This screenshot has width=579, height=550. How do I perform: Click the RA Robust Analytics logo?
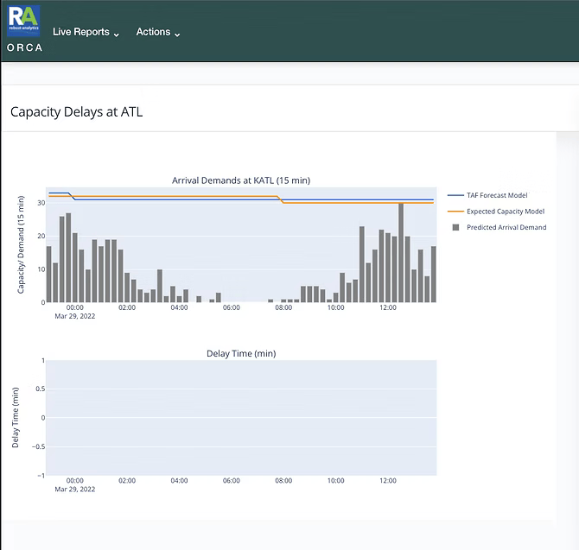tap(23, 21)
